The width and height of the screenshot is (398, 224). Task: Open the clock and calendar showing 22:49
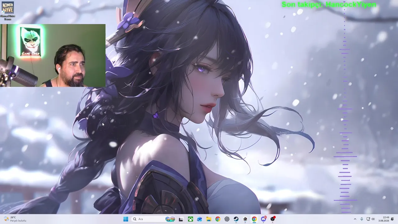point(384,219)
